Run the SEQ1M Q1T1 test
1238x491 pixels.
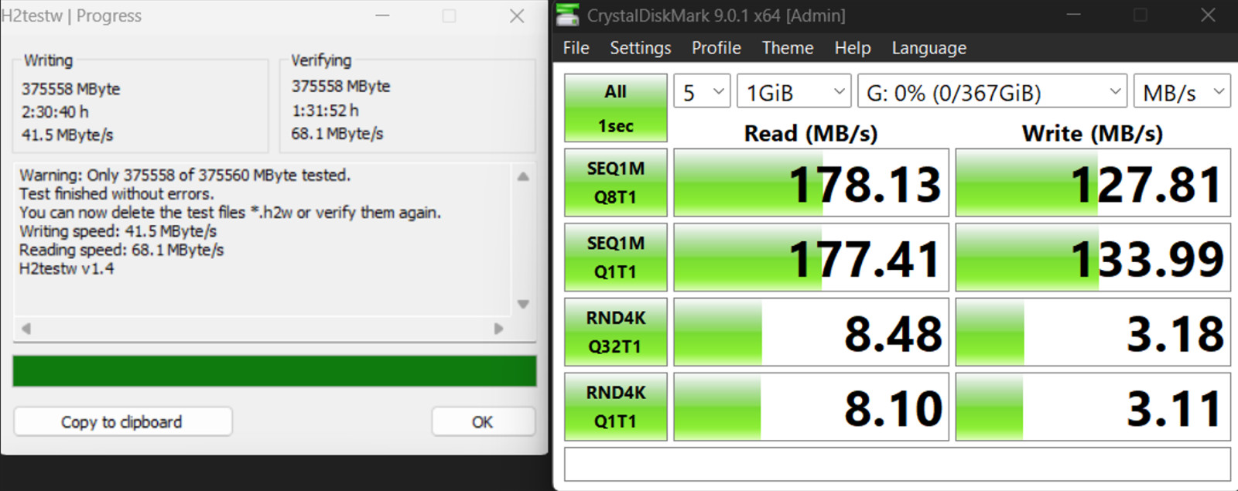coord(616,257)
